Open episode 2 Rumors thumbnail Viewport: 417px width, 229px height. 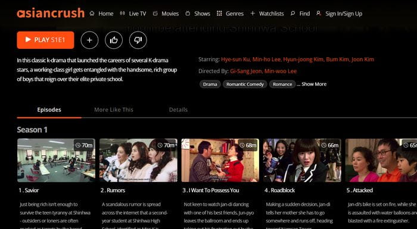138,160
